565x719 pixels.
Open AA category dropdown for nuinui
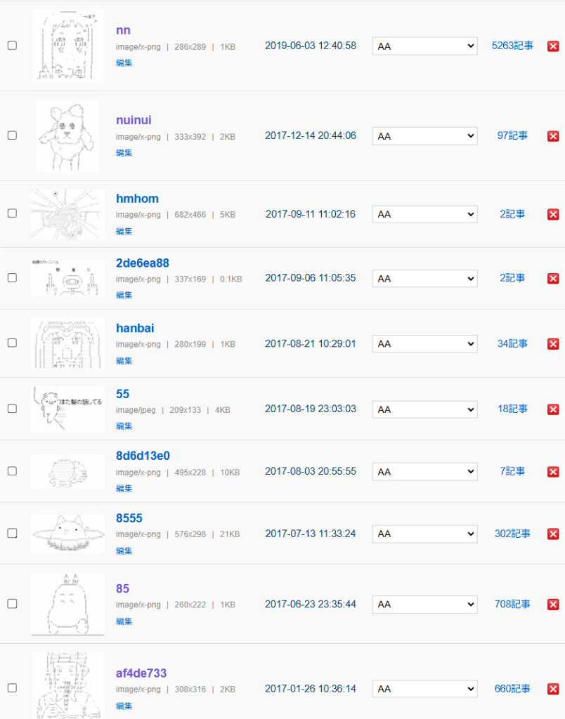[x=424, y=136]
